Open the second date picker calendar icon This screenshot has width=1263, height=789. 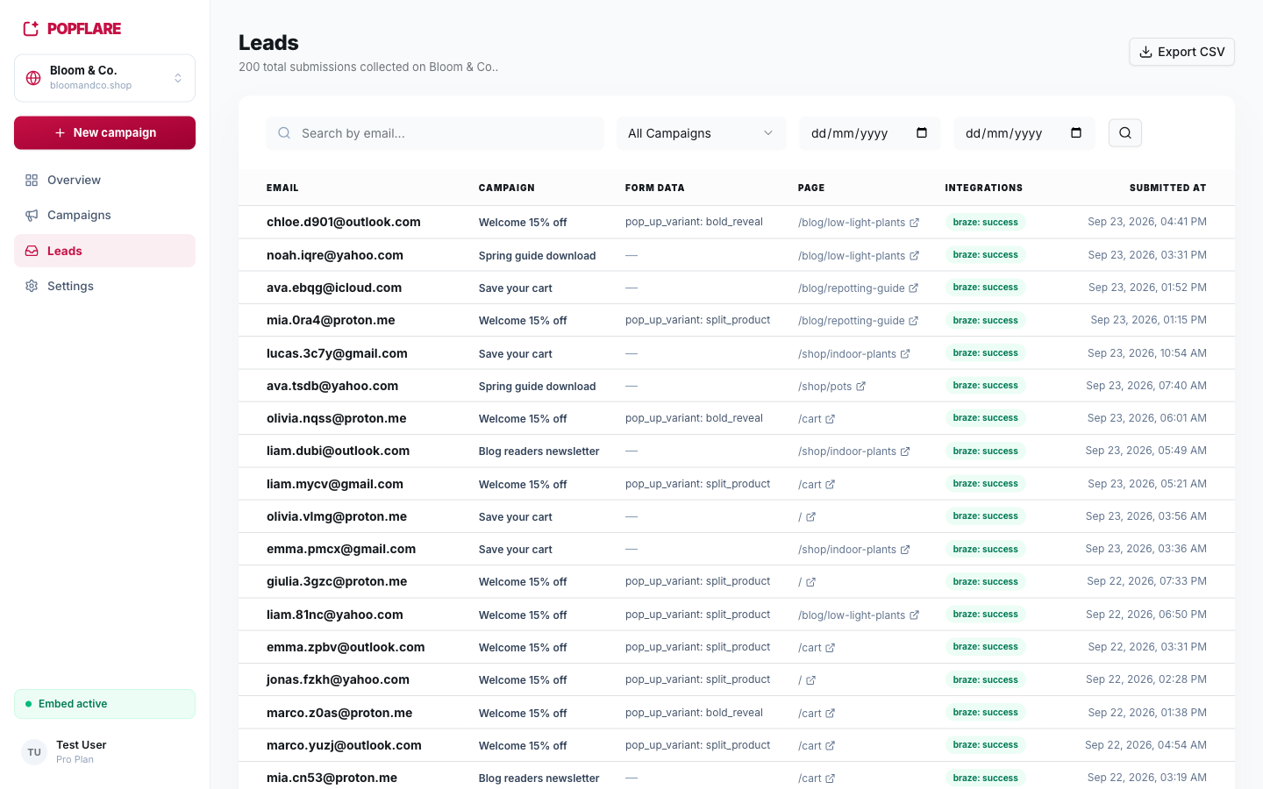1076,133
